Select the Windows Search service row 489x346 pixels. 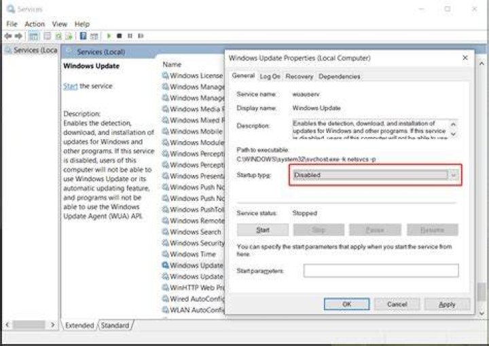[192, 232]
